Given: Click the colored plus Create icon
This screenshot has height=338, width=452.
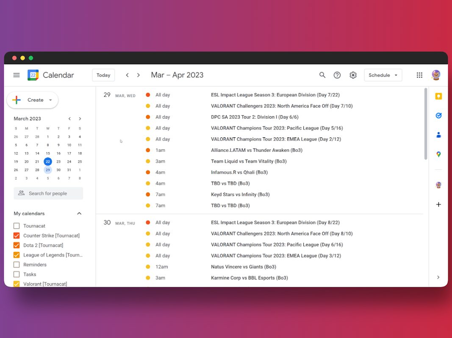Looking at the screenshot, I should [x=17, y=100].
